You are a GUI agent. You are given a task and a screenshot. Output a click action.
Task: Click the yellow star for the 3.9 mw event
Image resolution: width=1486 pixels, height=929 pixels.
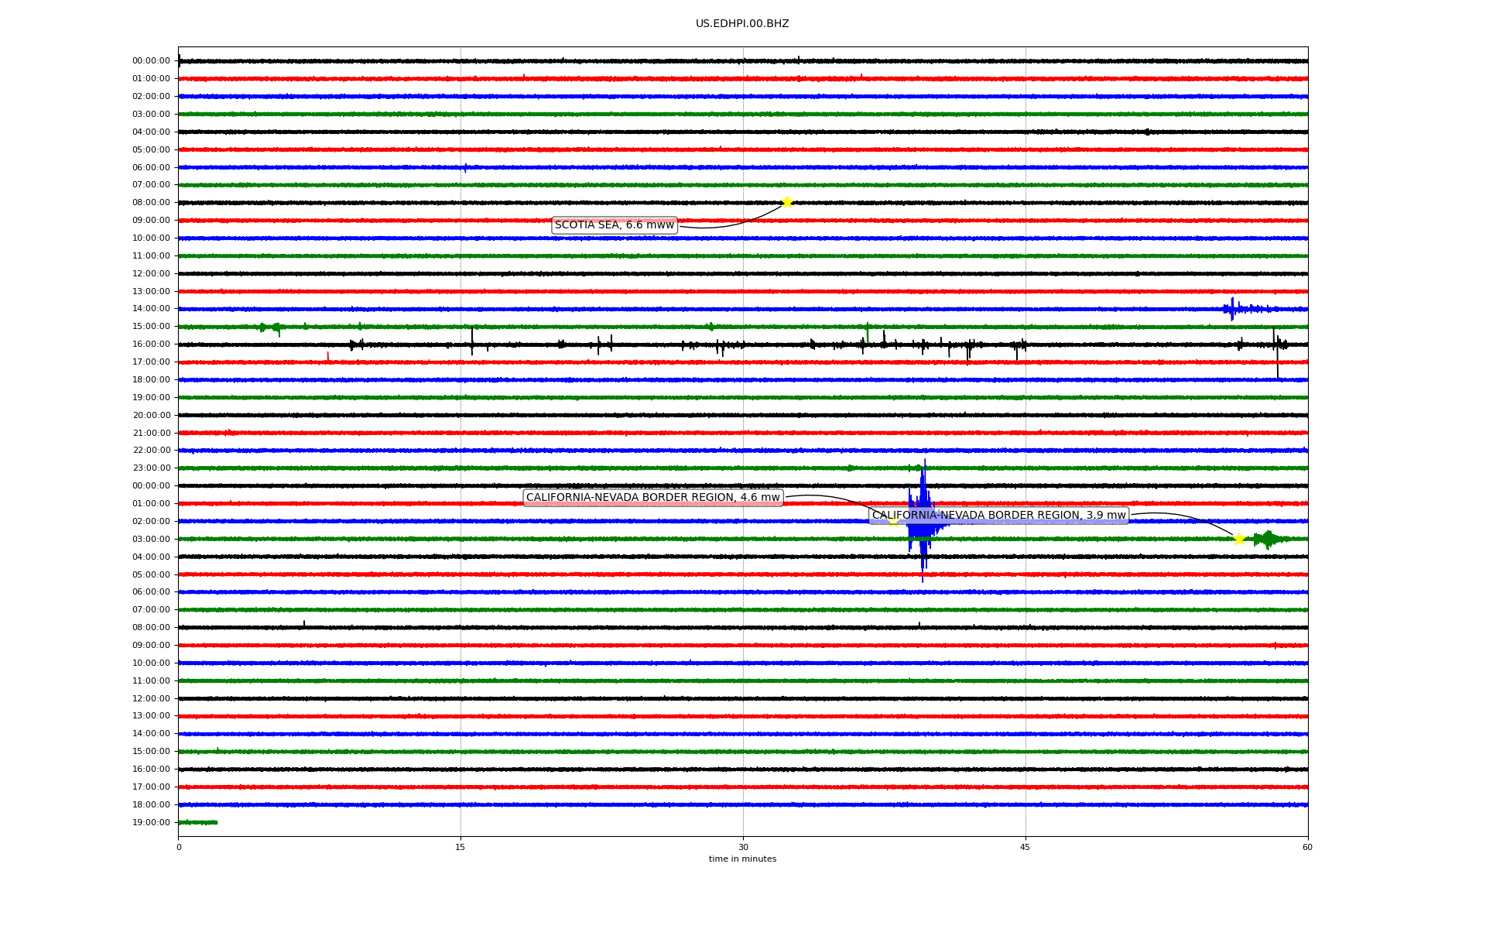click(x=1239, y=540)
